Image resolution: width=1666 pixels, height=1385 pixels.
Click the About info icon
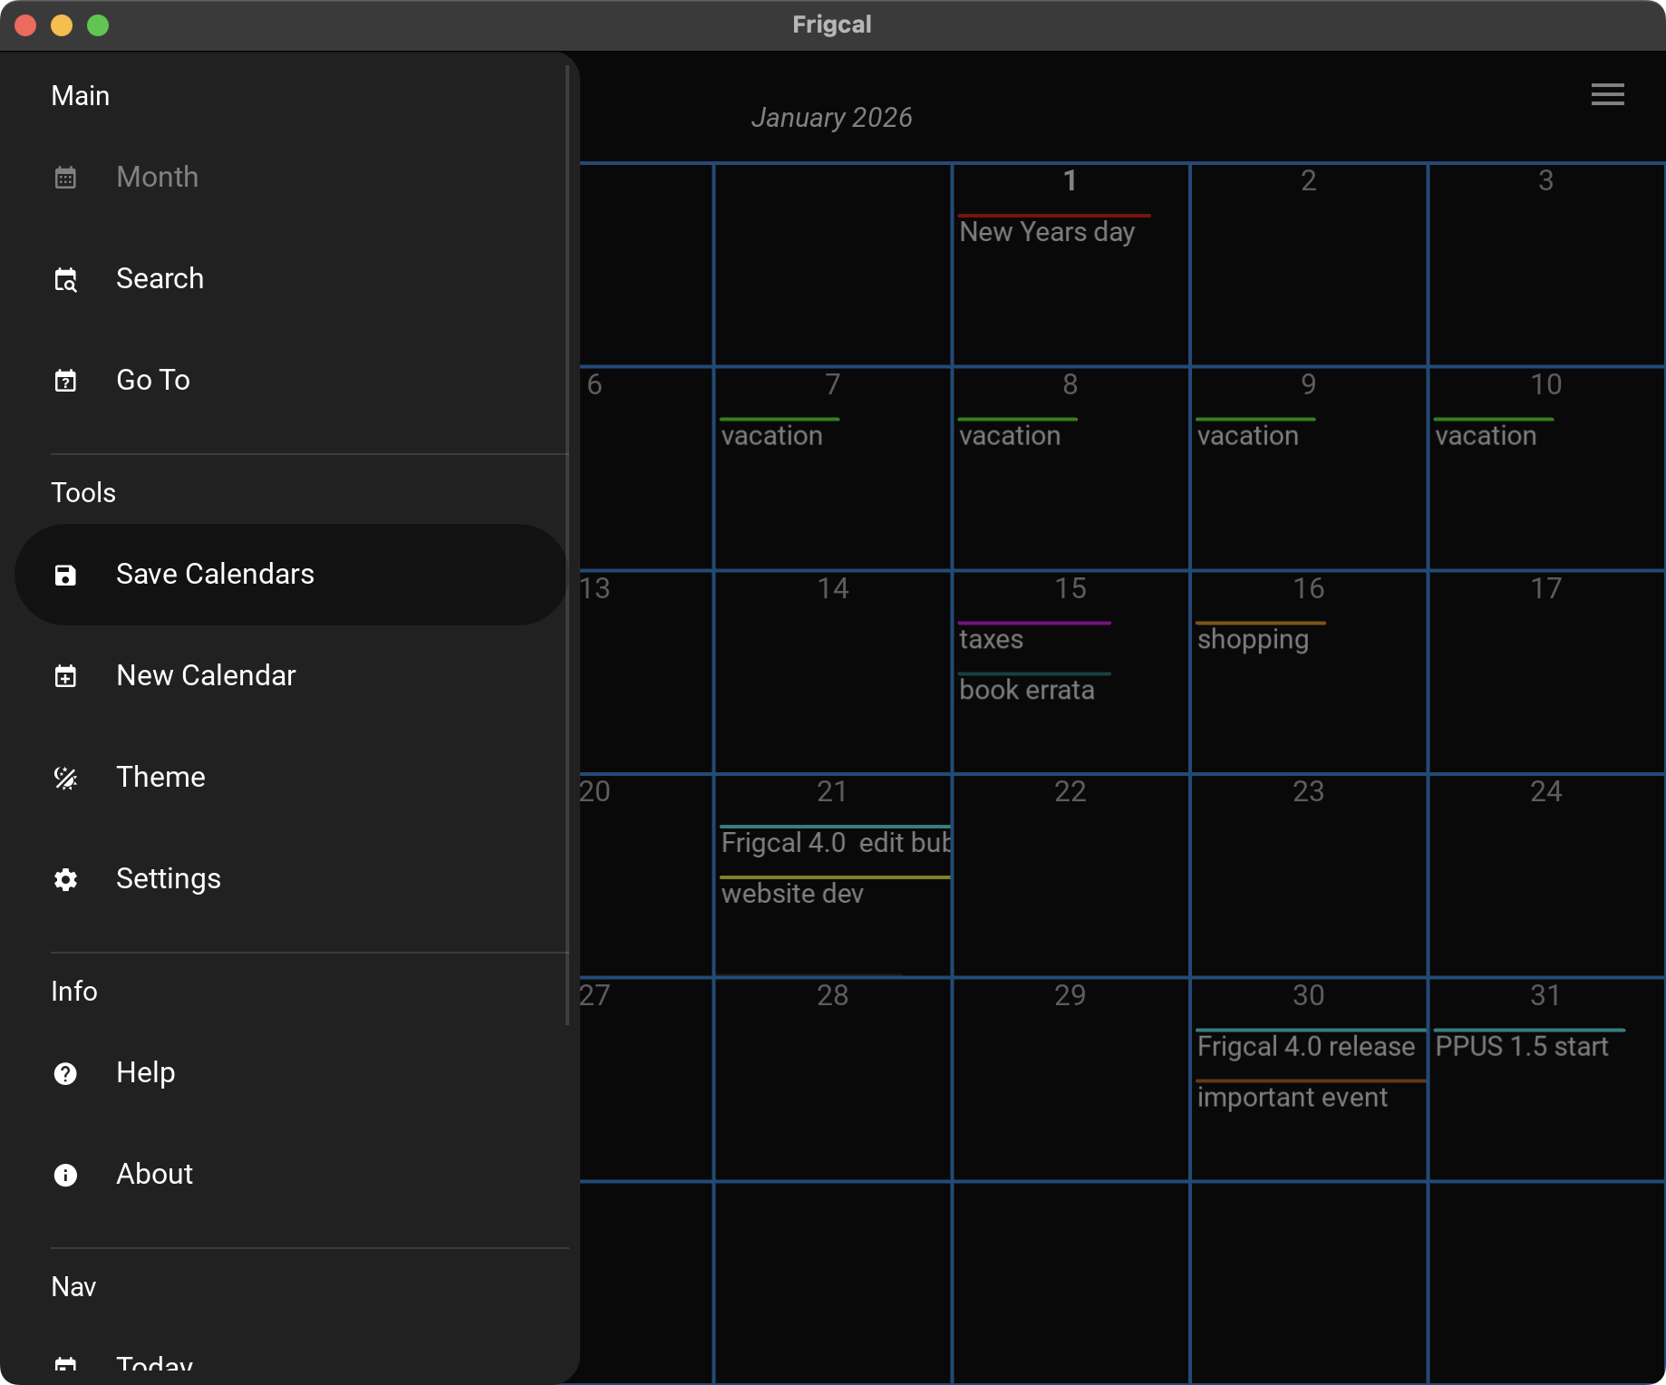coord(65,1175)
